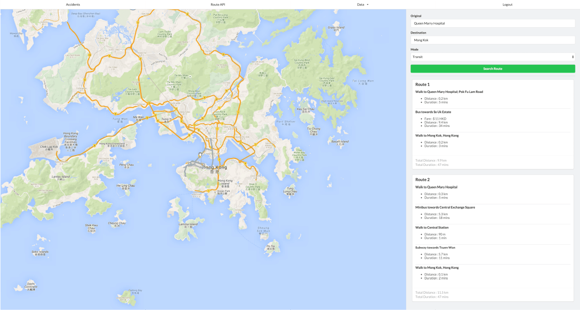Screen dimensions: 580x310
Task: Click the Logout link
Action: [x=508, y=5]
